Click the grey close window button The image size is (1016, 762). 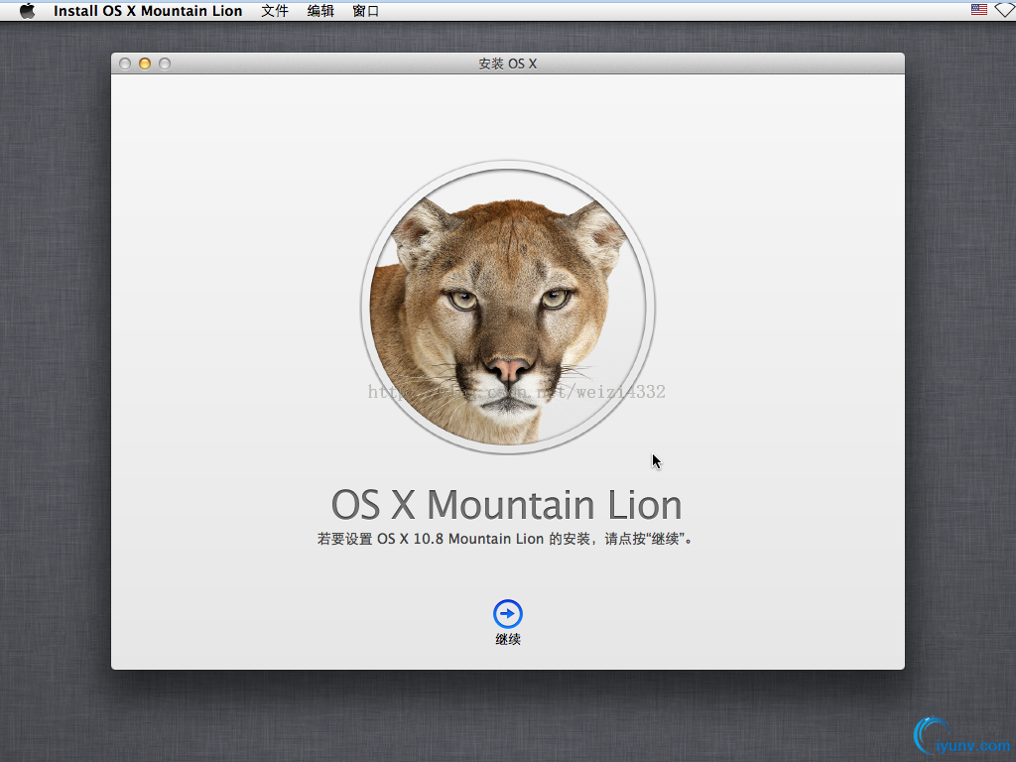click(125, 63)
